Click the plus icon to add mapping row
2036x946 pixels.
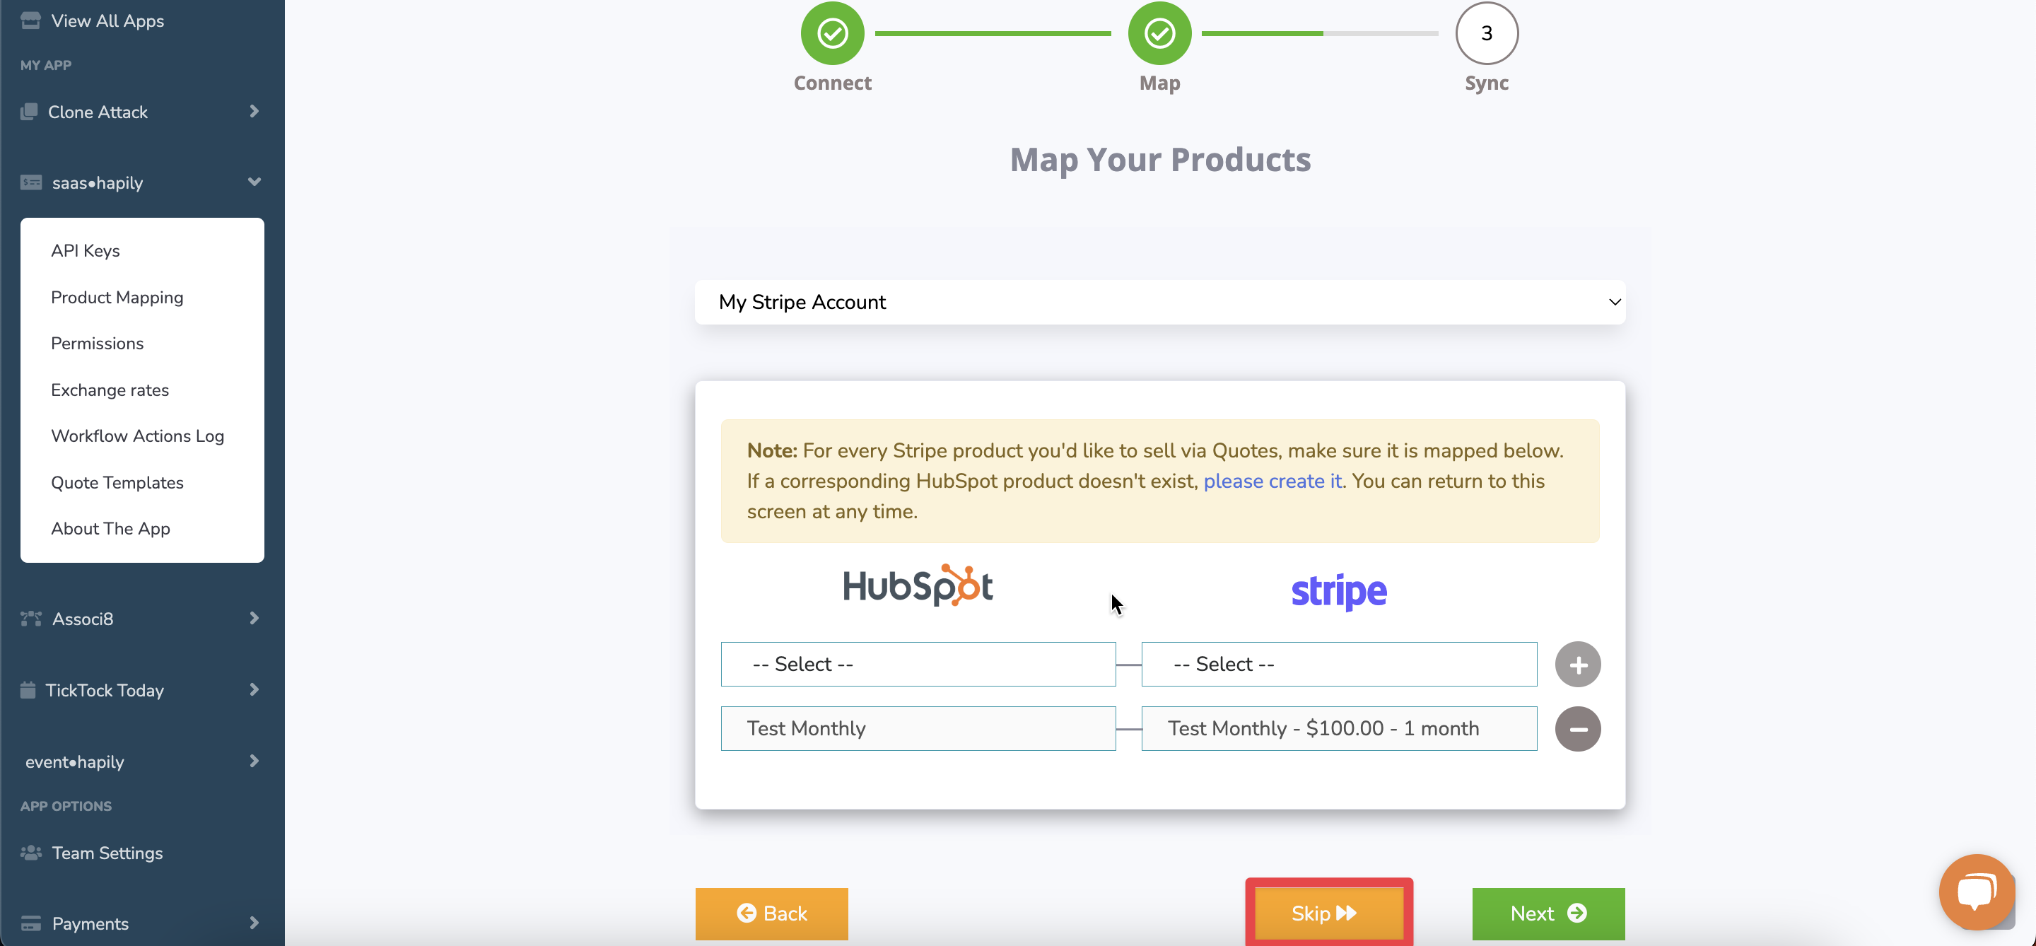click(1578, 664)
